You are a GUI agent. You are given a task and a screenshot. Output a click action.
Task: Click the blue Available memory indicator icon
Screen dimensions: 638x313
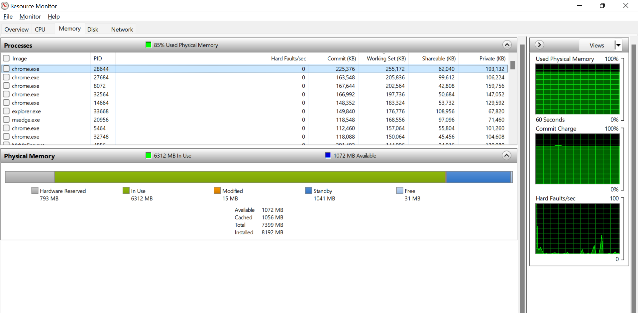coord(328,155)
